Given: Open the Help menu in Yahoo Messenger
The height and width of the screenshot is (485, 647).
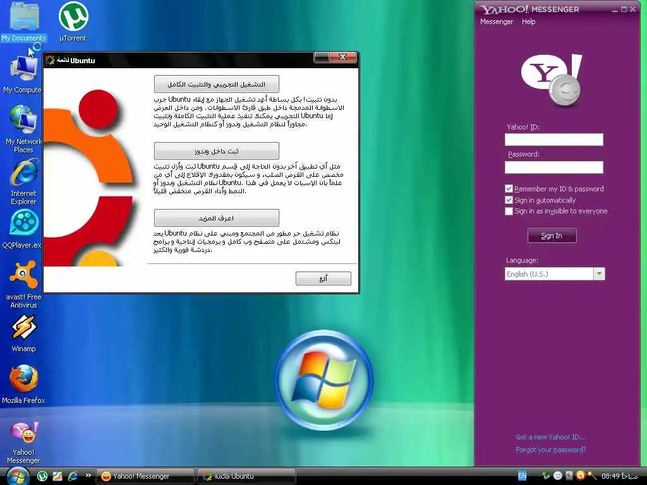Looking at the screenshot, I should coord(528,21).
